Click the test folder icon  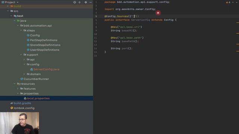(15, 16)
